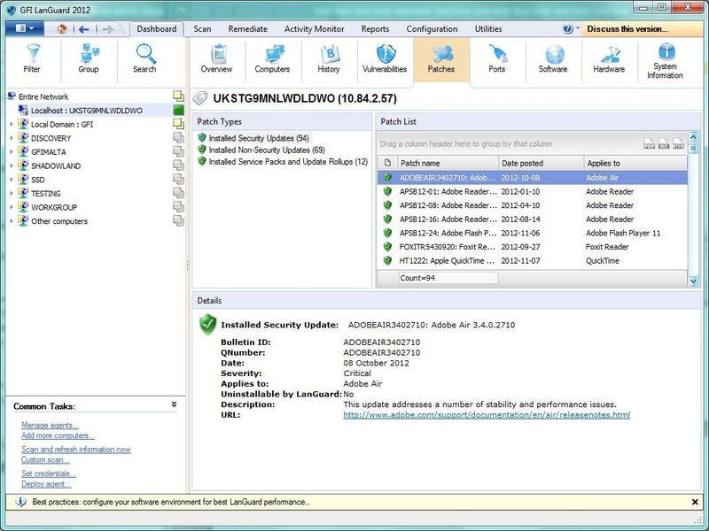Expand the SSD tree node

click(x=12, y=180)
